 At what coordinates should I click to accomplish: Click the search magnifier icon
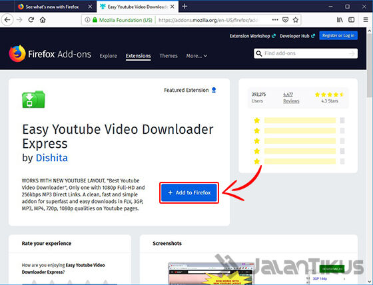pyautogui.click(x=259, y=53)
